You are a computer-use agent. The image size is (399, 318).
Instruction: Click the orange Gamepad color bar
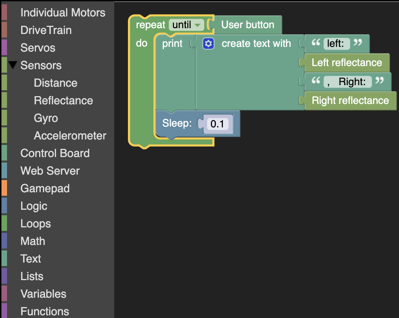pos(4,188)
